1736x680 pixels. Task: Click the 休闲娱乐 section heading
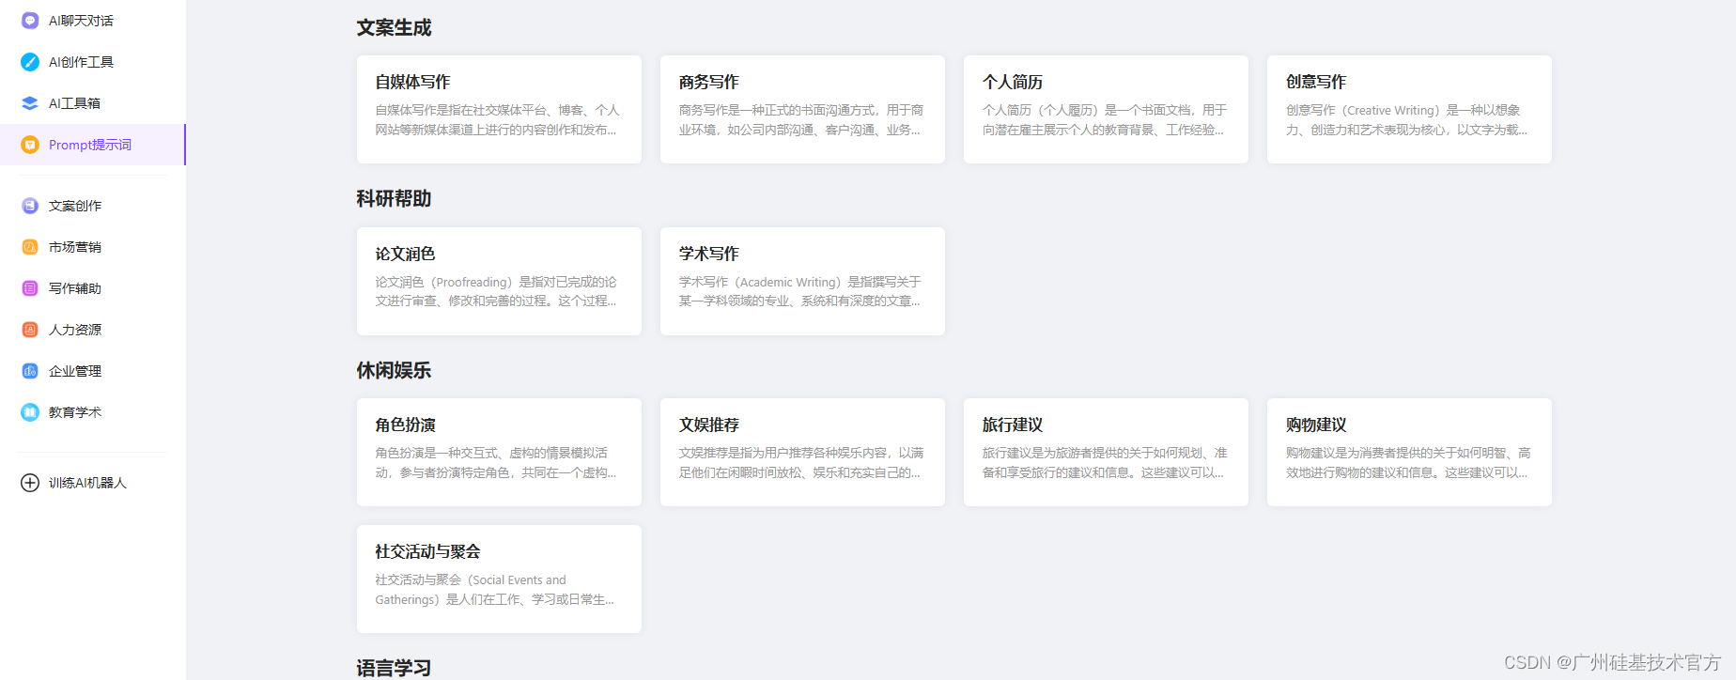pyautogui.click(x=394, y=370)
